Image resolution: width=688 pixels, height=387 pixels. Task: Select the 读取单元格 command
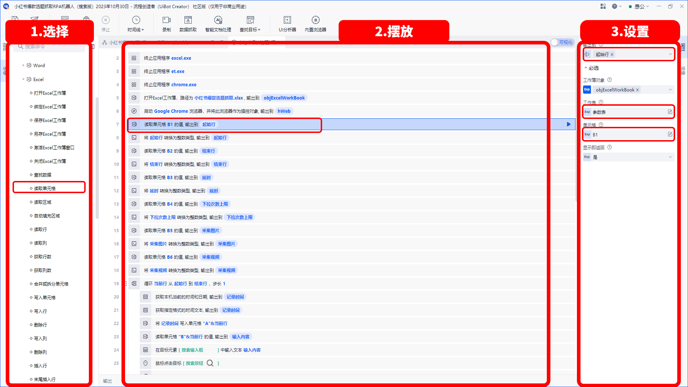pos(45,188)
